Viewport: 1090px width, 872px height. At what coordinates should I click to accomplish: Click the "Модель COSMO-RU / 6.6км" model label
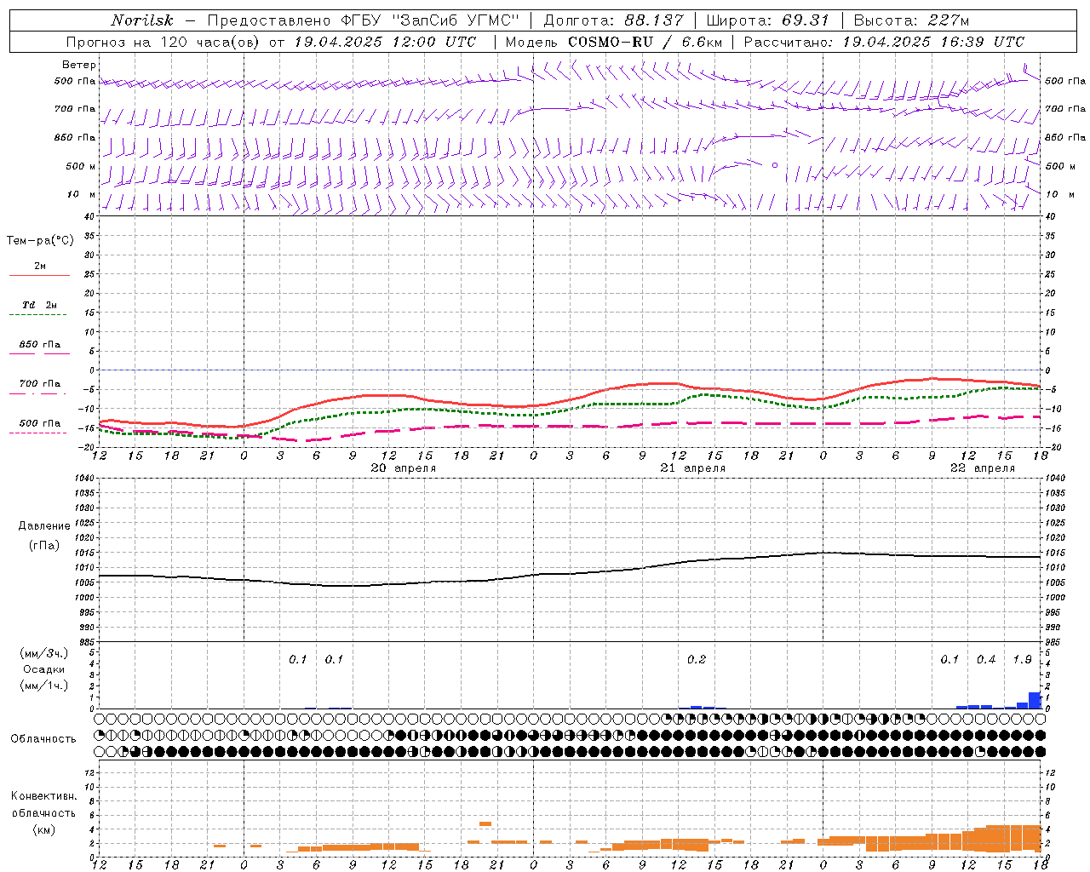pyautogui.click(x=614, y=42)
